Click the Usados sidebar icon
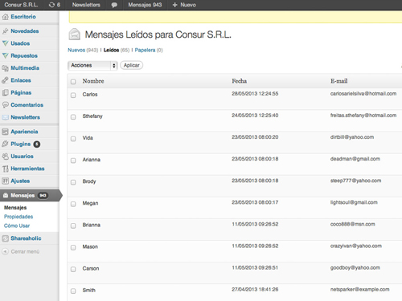The height and width of the screenshot is (301, 402). point(5,43)
